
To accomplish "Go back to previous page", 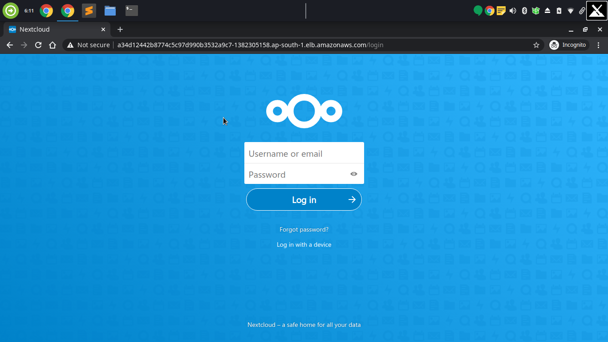I will (x=10, y=45).
